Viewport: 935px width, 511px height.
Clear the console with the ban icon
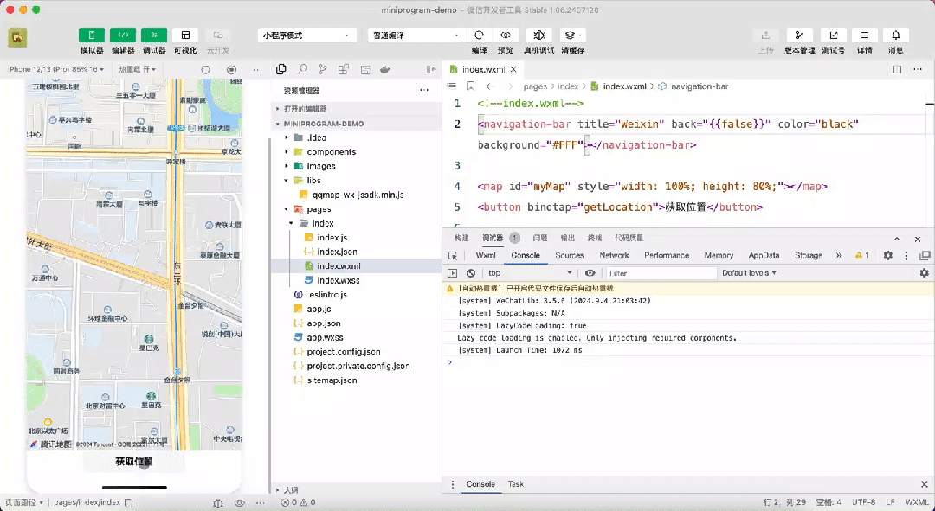[471, 272]
